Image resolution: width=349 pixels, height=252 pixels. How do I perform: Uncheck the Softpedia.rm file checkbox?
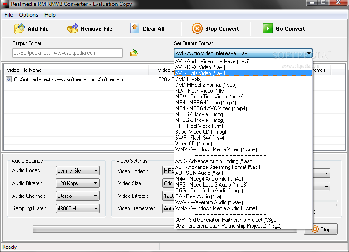click(x=9, y=79)
